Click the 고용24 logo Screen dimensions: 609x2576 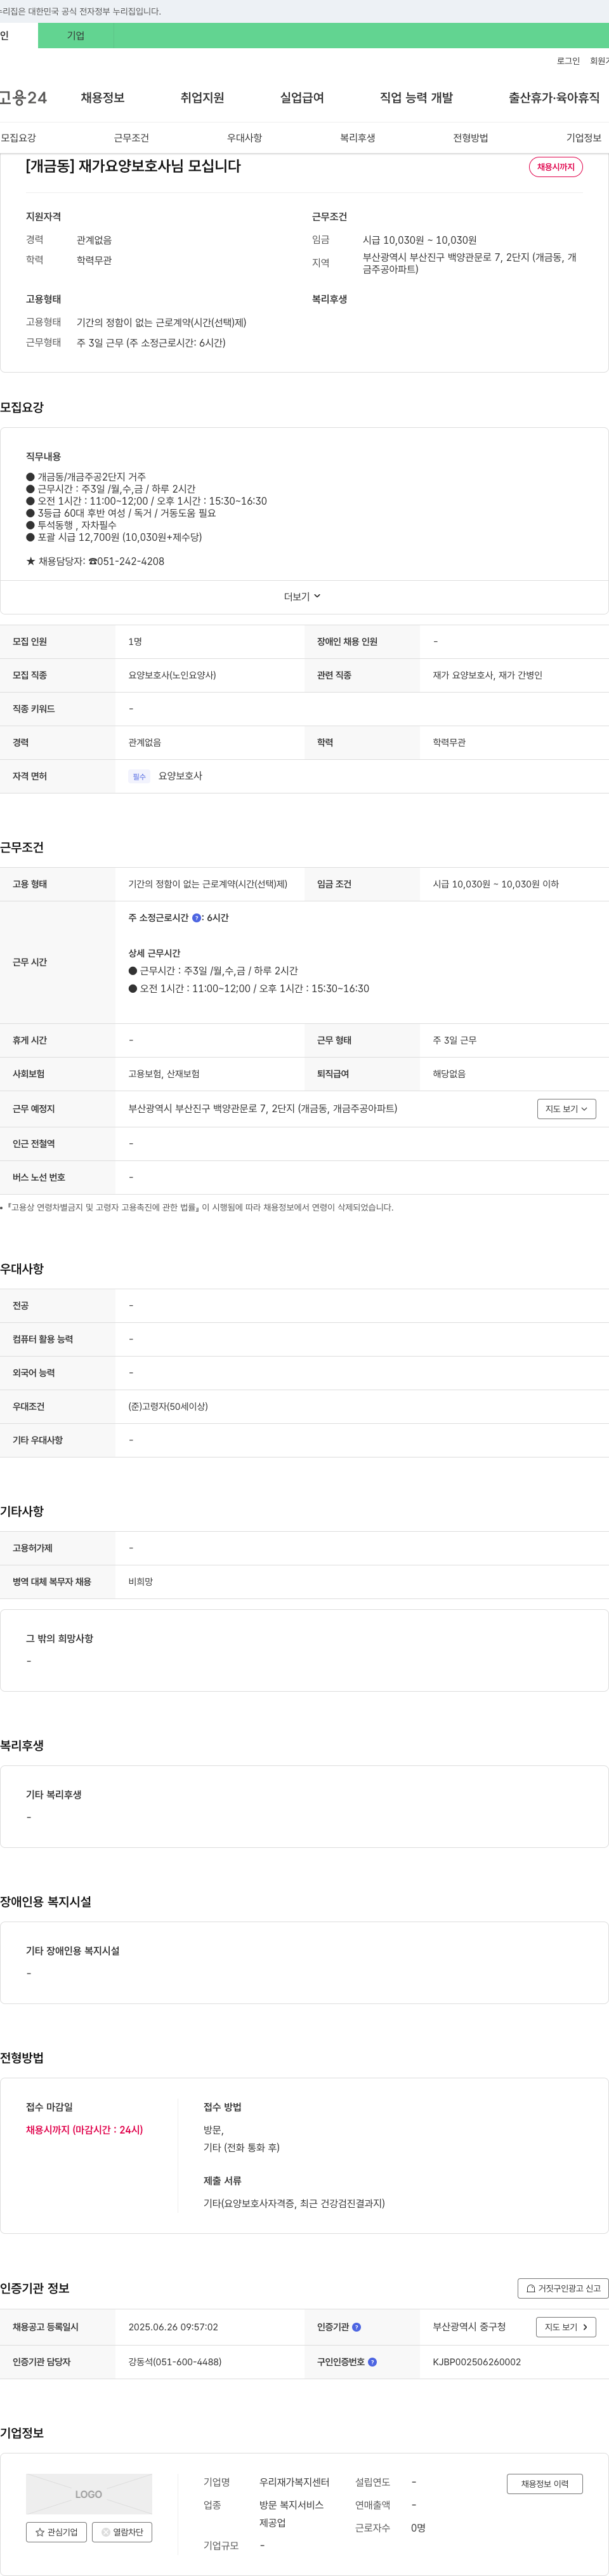pos(23,98)
